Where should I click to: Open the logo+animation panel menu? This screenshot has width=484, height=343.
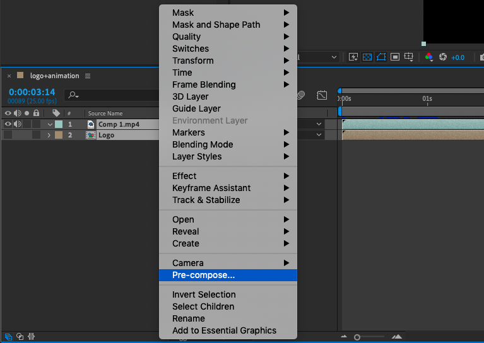pos(88,76)
